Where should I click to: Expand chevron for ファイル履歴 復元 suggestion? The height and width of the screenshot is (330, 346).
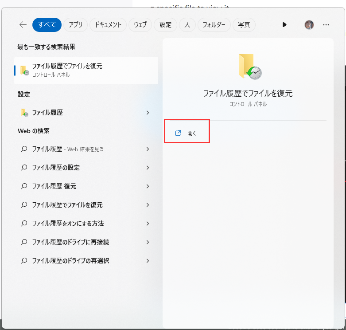(x=148, y=186)
